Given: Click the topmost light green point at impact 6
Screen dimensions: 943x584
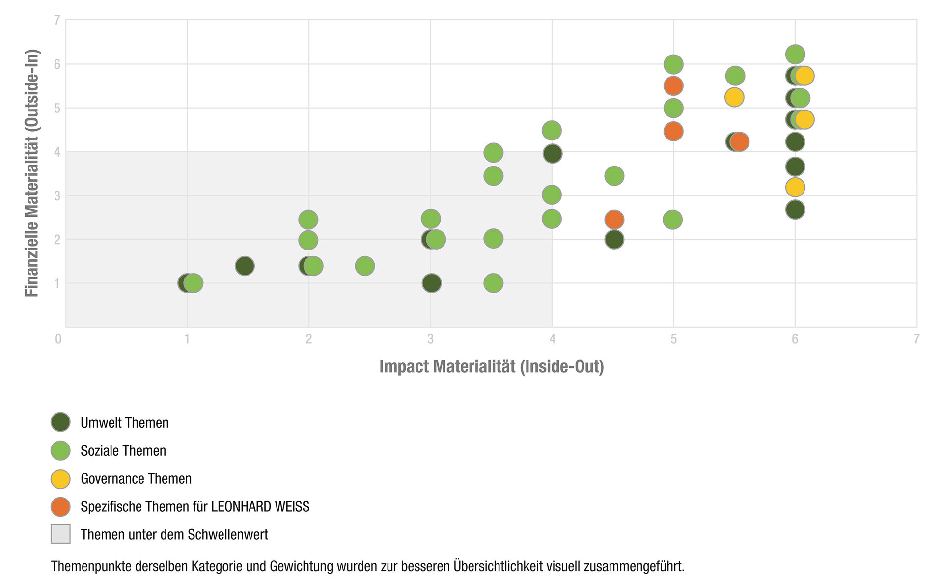Looking at the screenshot, I should [795, 54].
